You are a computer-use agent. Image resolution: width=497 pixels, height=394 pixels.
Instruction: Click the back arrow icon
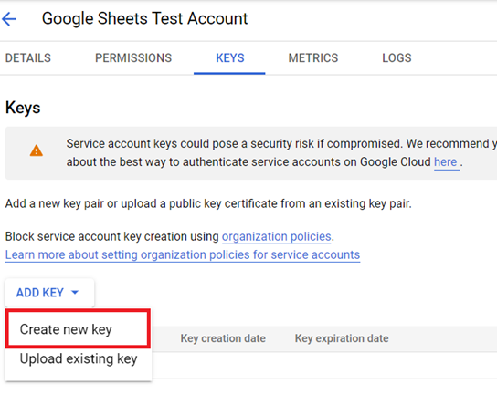pyautogui.click(x=9, y=19)
